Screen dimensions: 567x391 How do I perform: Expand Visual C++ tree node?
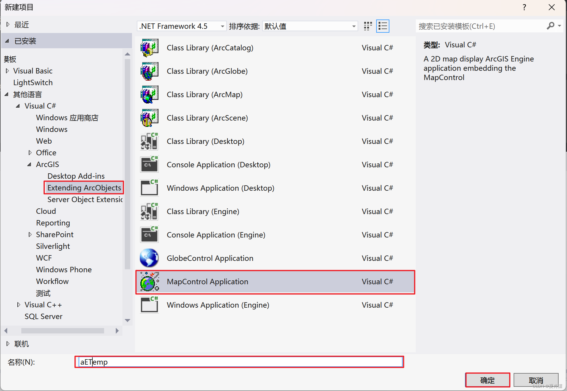click(x=19, y=305)
